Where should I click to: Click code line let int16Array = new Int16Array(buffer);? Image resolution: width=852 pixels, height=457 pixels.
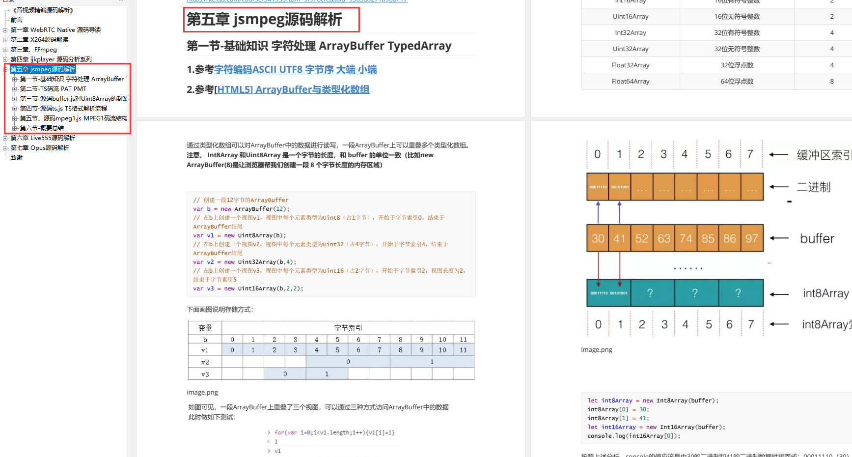coord(657,427)
